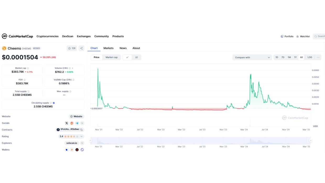Viewport: 325px width, 183px height.
Task: Set chart range to 1Y
Action: [295, 57]
